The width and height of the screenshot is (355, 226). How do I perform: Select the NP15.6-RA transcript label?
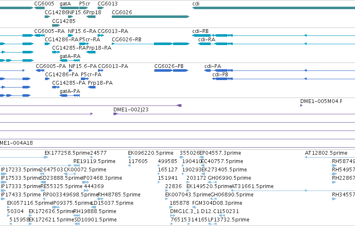click(x=82, y=31)
